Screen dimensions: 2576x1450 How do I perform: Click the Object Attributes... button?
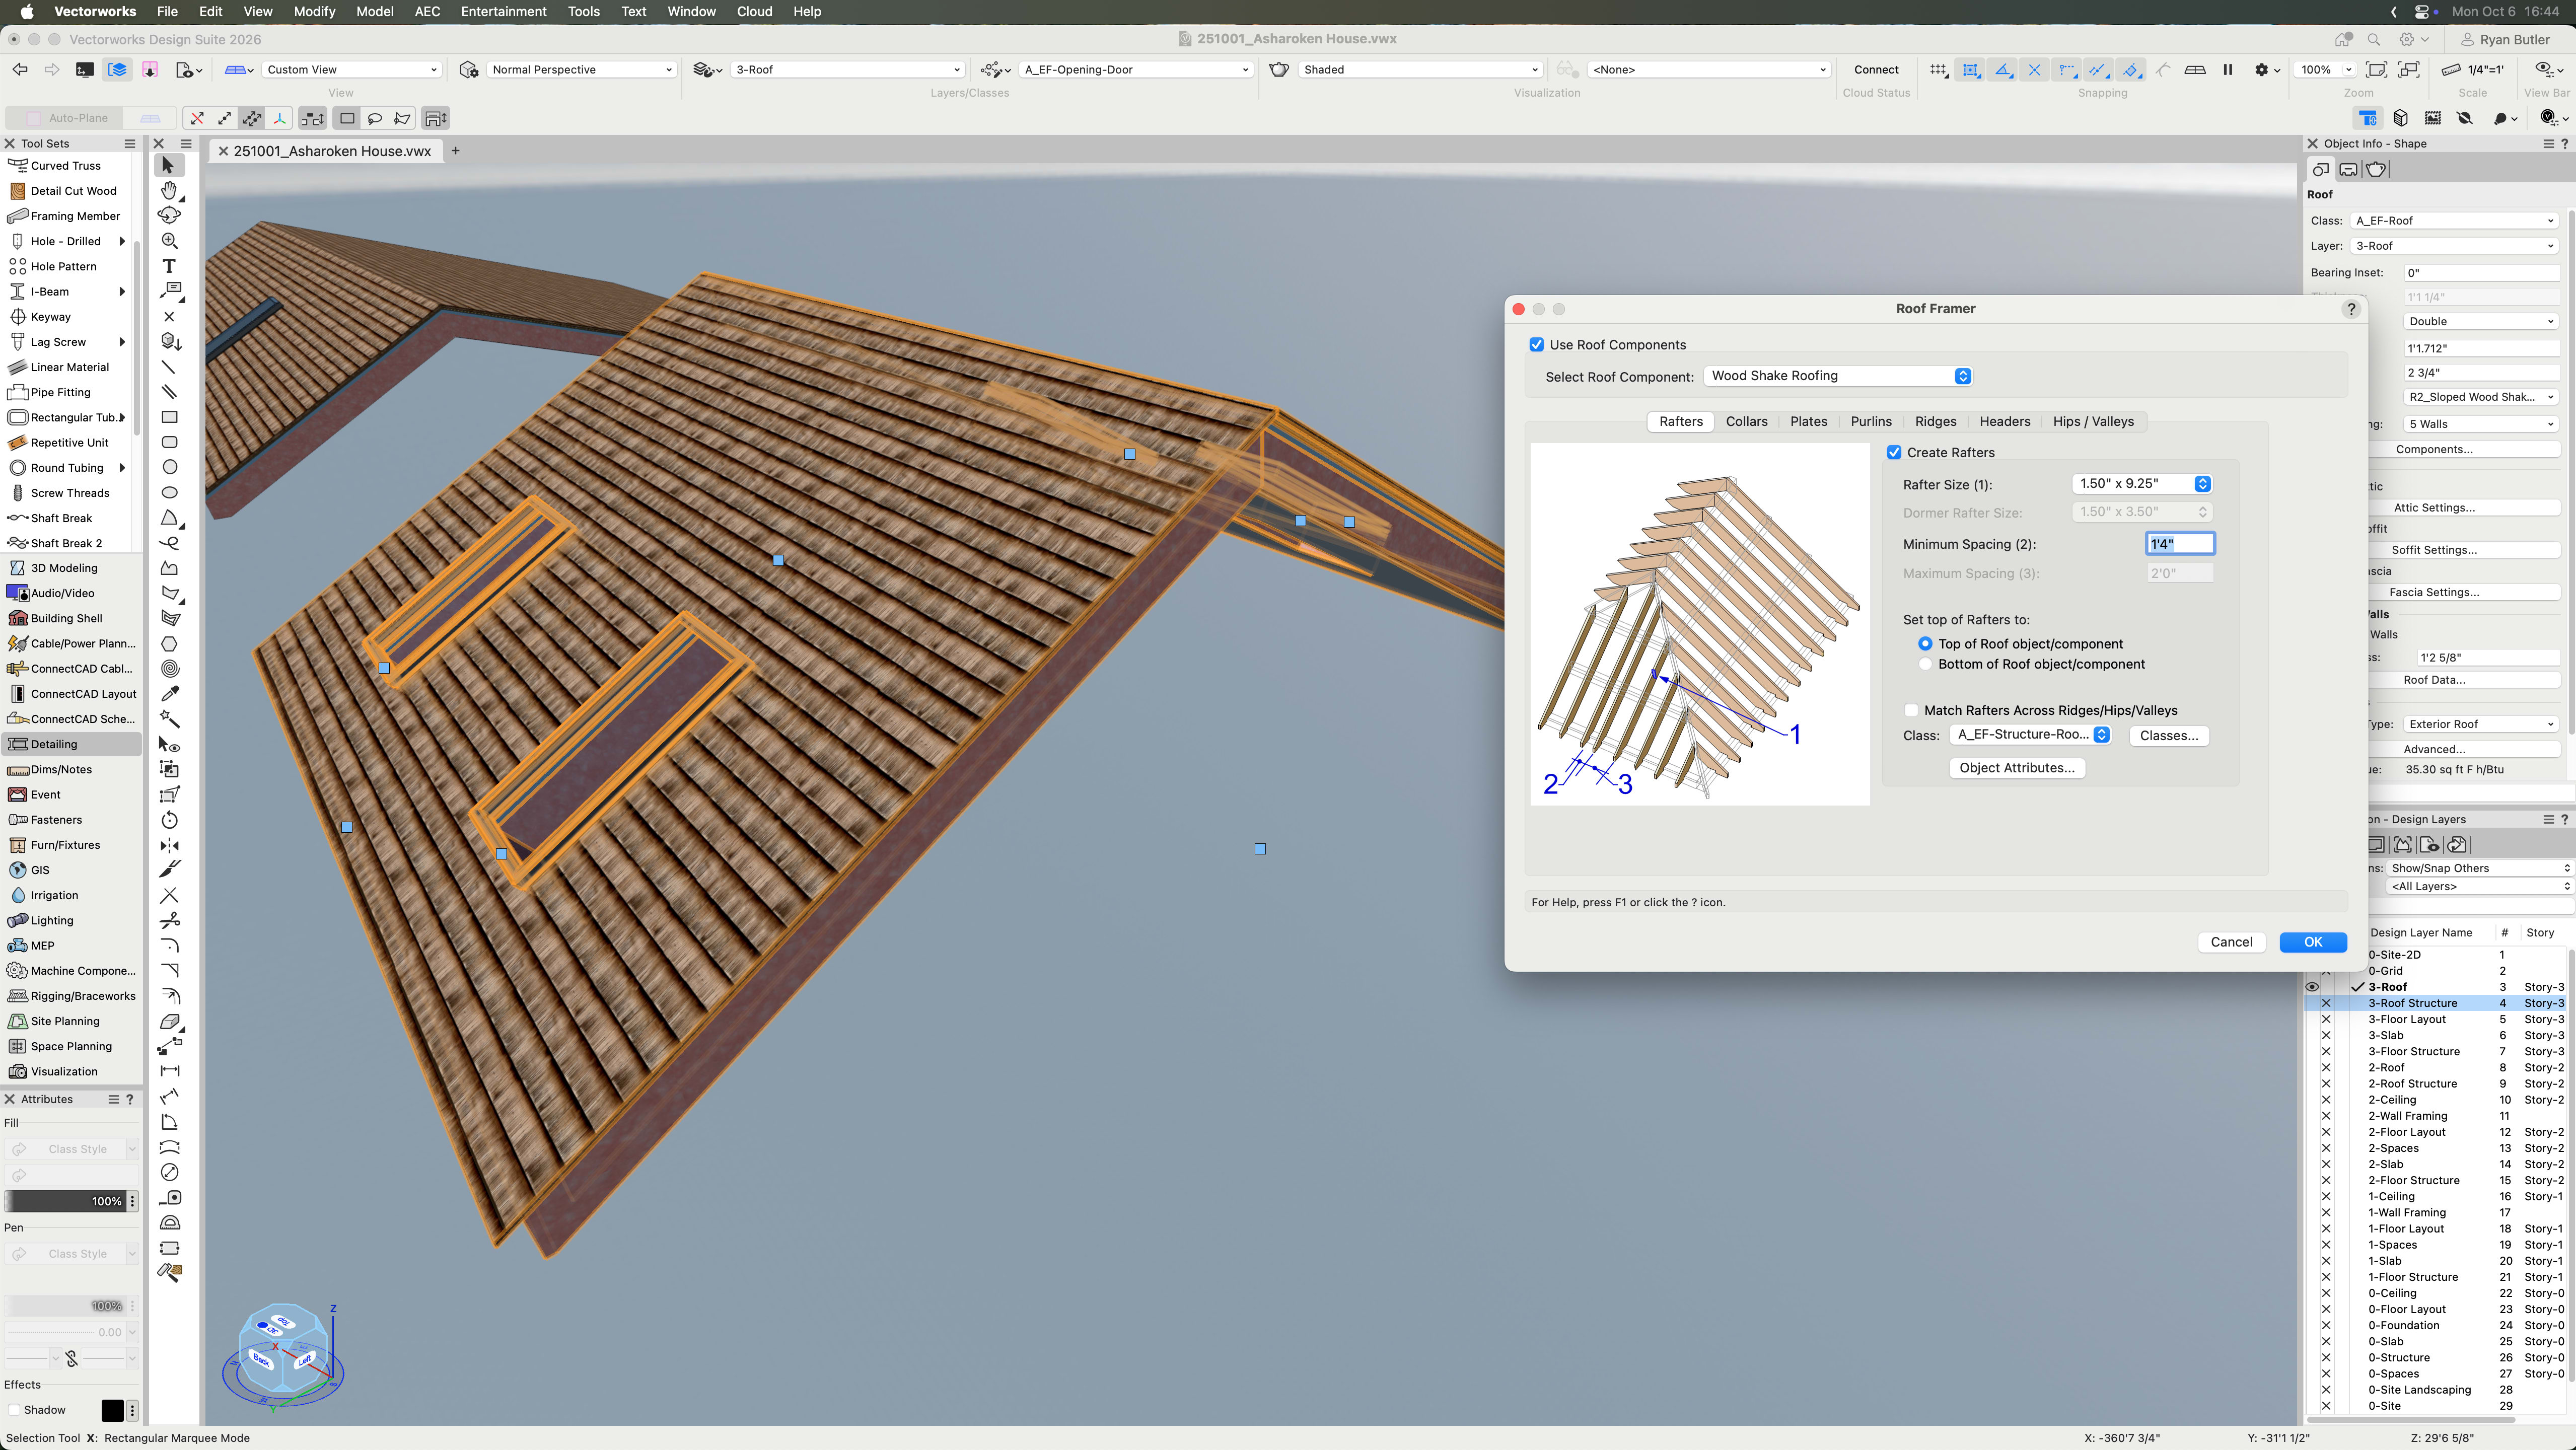click(x=2016, y=768)
